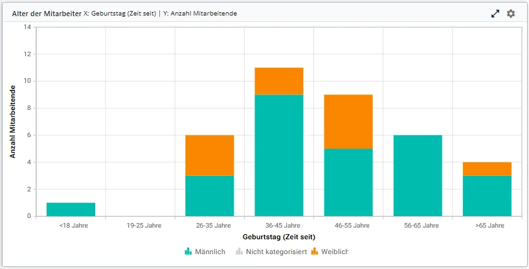Click the y-axis value 14
The image size is (529, 269).
(27, 27)
